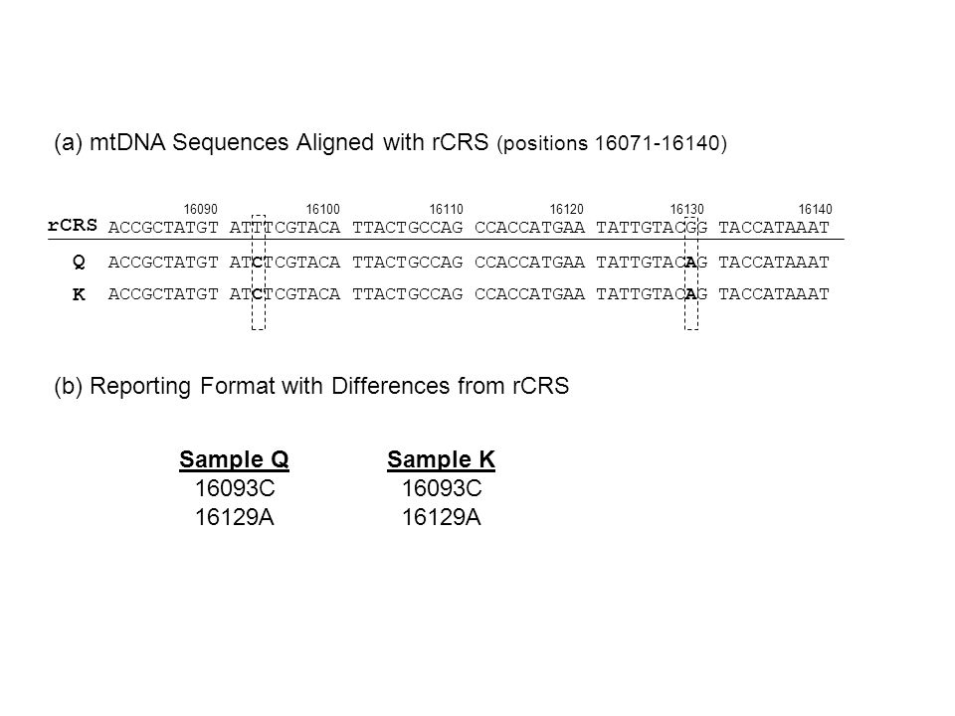Screen dimensions: 955x716
Task: Click the Sample Q underlined heading
Action: (234, 459)
